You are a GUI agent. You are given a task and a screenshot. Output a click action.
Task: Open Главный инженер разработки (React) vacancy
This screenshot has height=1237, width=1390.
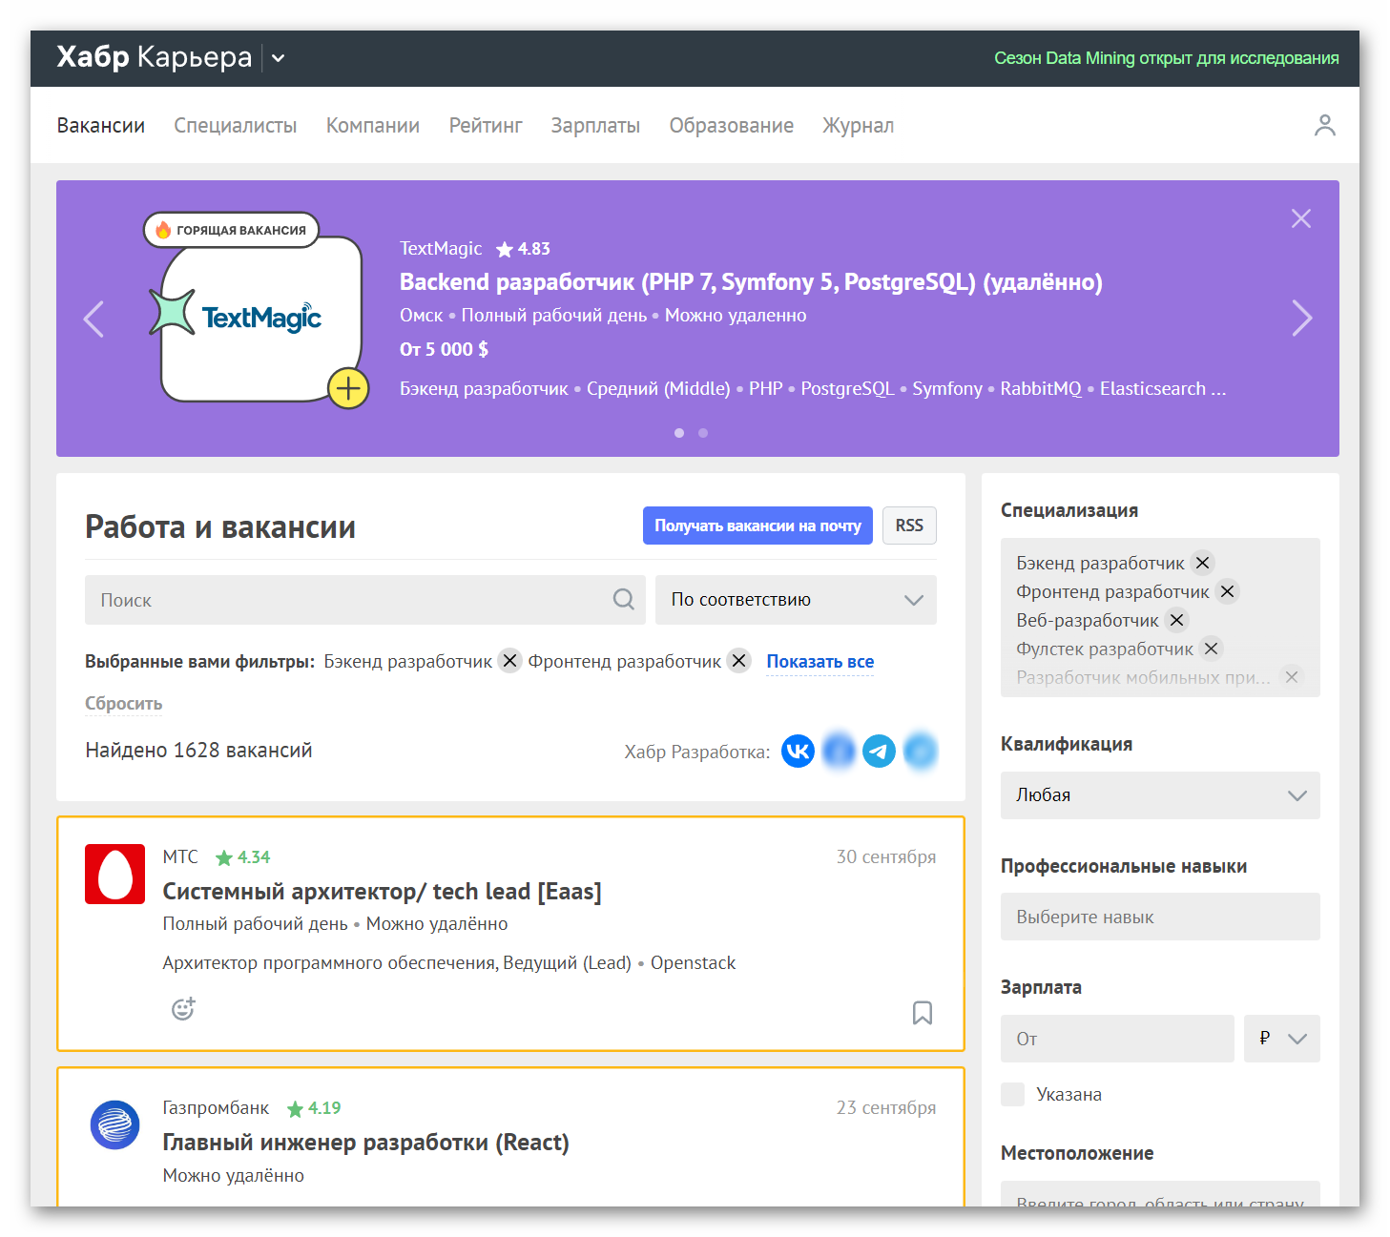pyautogui.click(x=365, y=1143)
